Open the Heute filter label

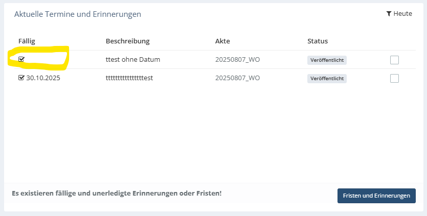[403, 14]
